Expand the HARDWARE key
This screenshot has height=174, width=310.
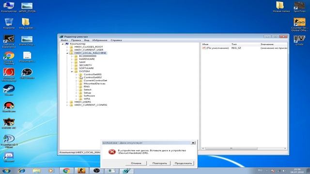(72, 59)
